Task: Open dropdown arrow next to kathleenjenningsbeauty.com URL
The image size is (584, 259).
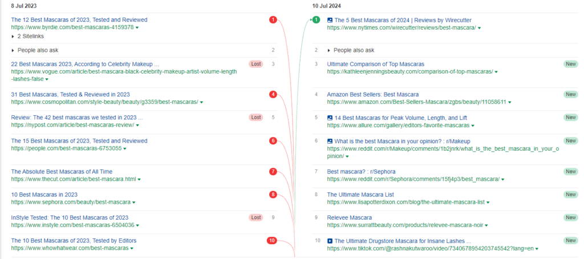Action: click(496, 72)
